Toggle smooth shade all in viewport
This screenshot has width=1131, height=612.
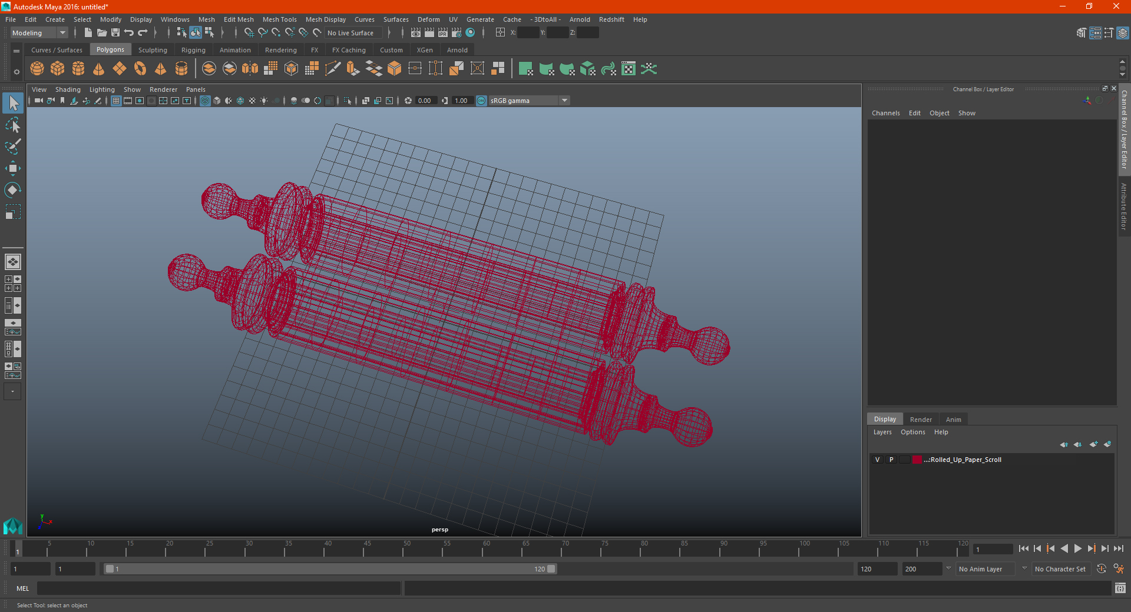(x=217, y=101)
